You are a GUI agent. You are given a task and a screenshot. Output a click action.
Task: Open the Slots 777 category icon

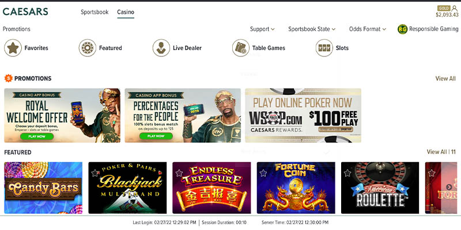(324, 48)
